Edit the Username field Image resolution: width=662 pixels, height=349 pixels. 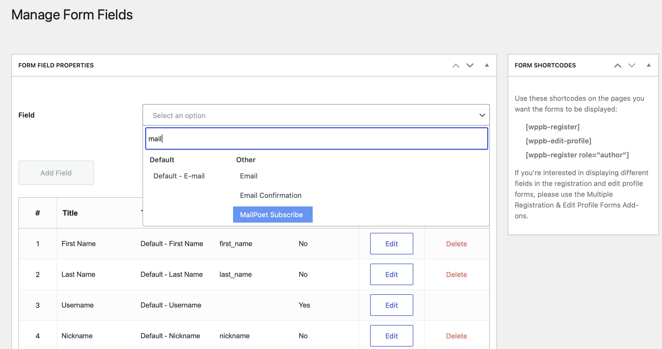point(391,305)
